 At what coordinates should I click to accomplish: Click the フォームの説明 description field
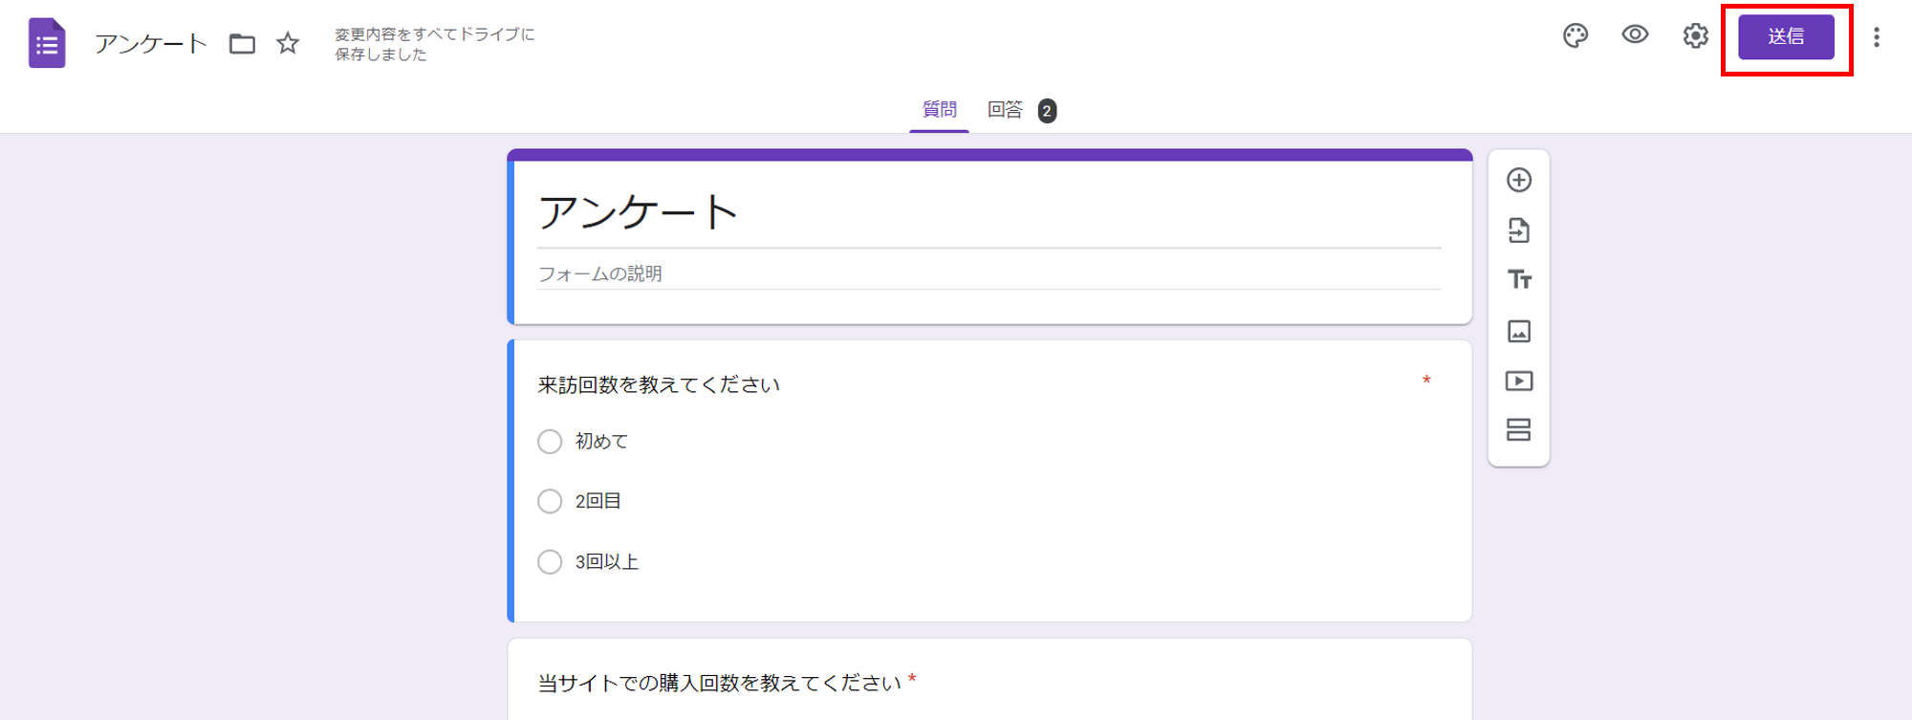click(989, 273)
